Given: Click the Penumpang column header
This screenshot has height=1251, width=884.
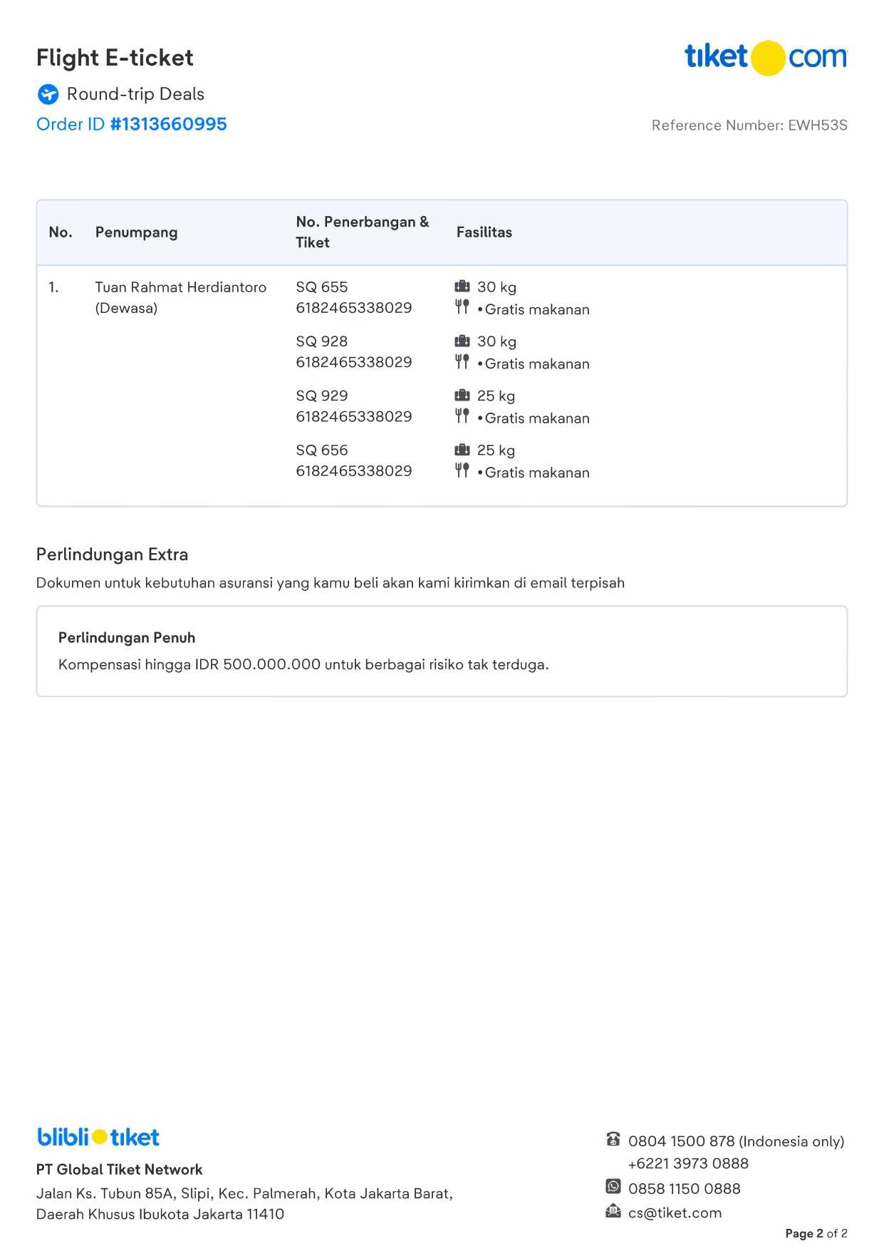Looking at the screenshot, I should pyautogui.click(x=136, y=232).
